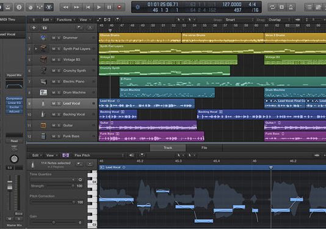Solo the Crunchy Synth track
This screenshot has width=326, height=229.
pos(59,71)
